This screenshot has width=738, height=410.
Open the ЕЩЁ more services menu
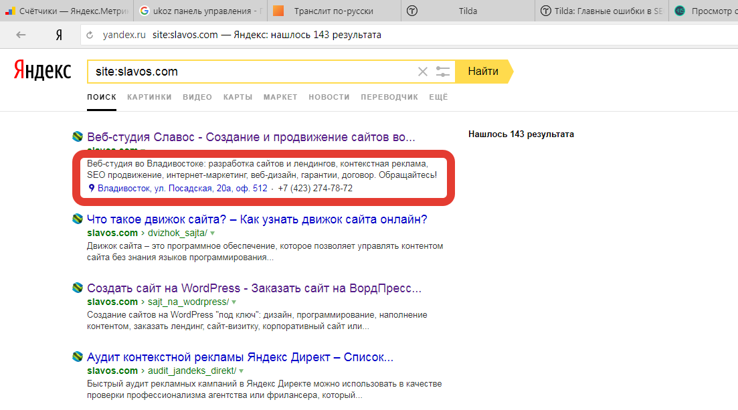coord(438,97)
